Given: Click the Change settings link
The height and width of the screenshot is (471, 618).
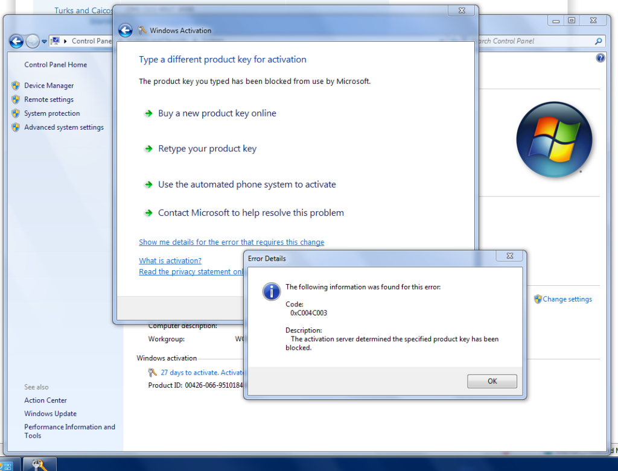Looking at the screenshot, I should click(567, 299).
